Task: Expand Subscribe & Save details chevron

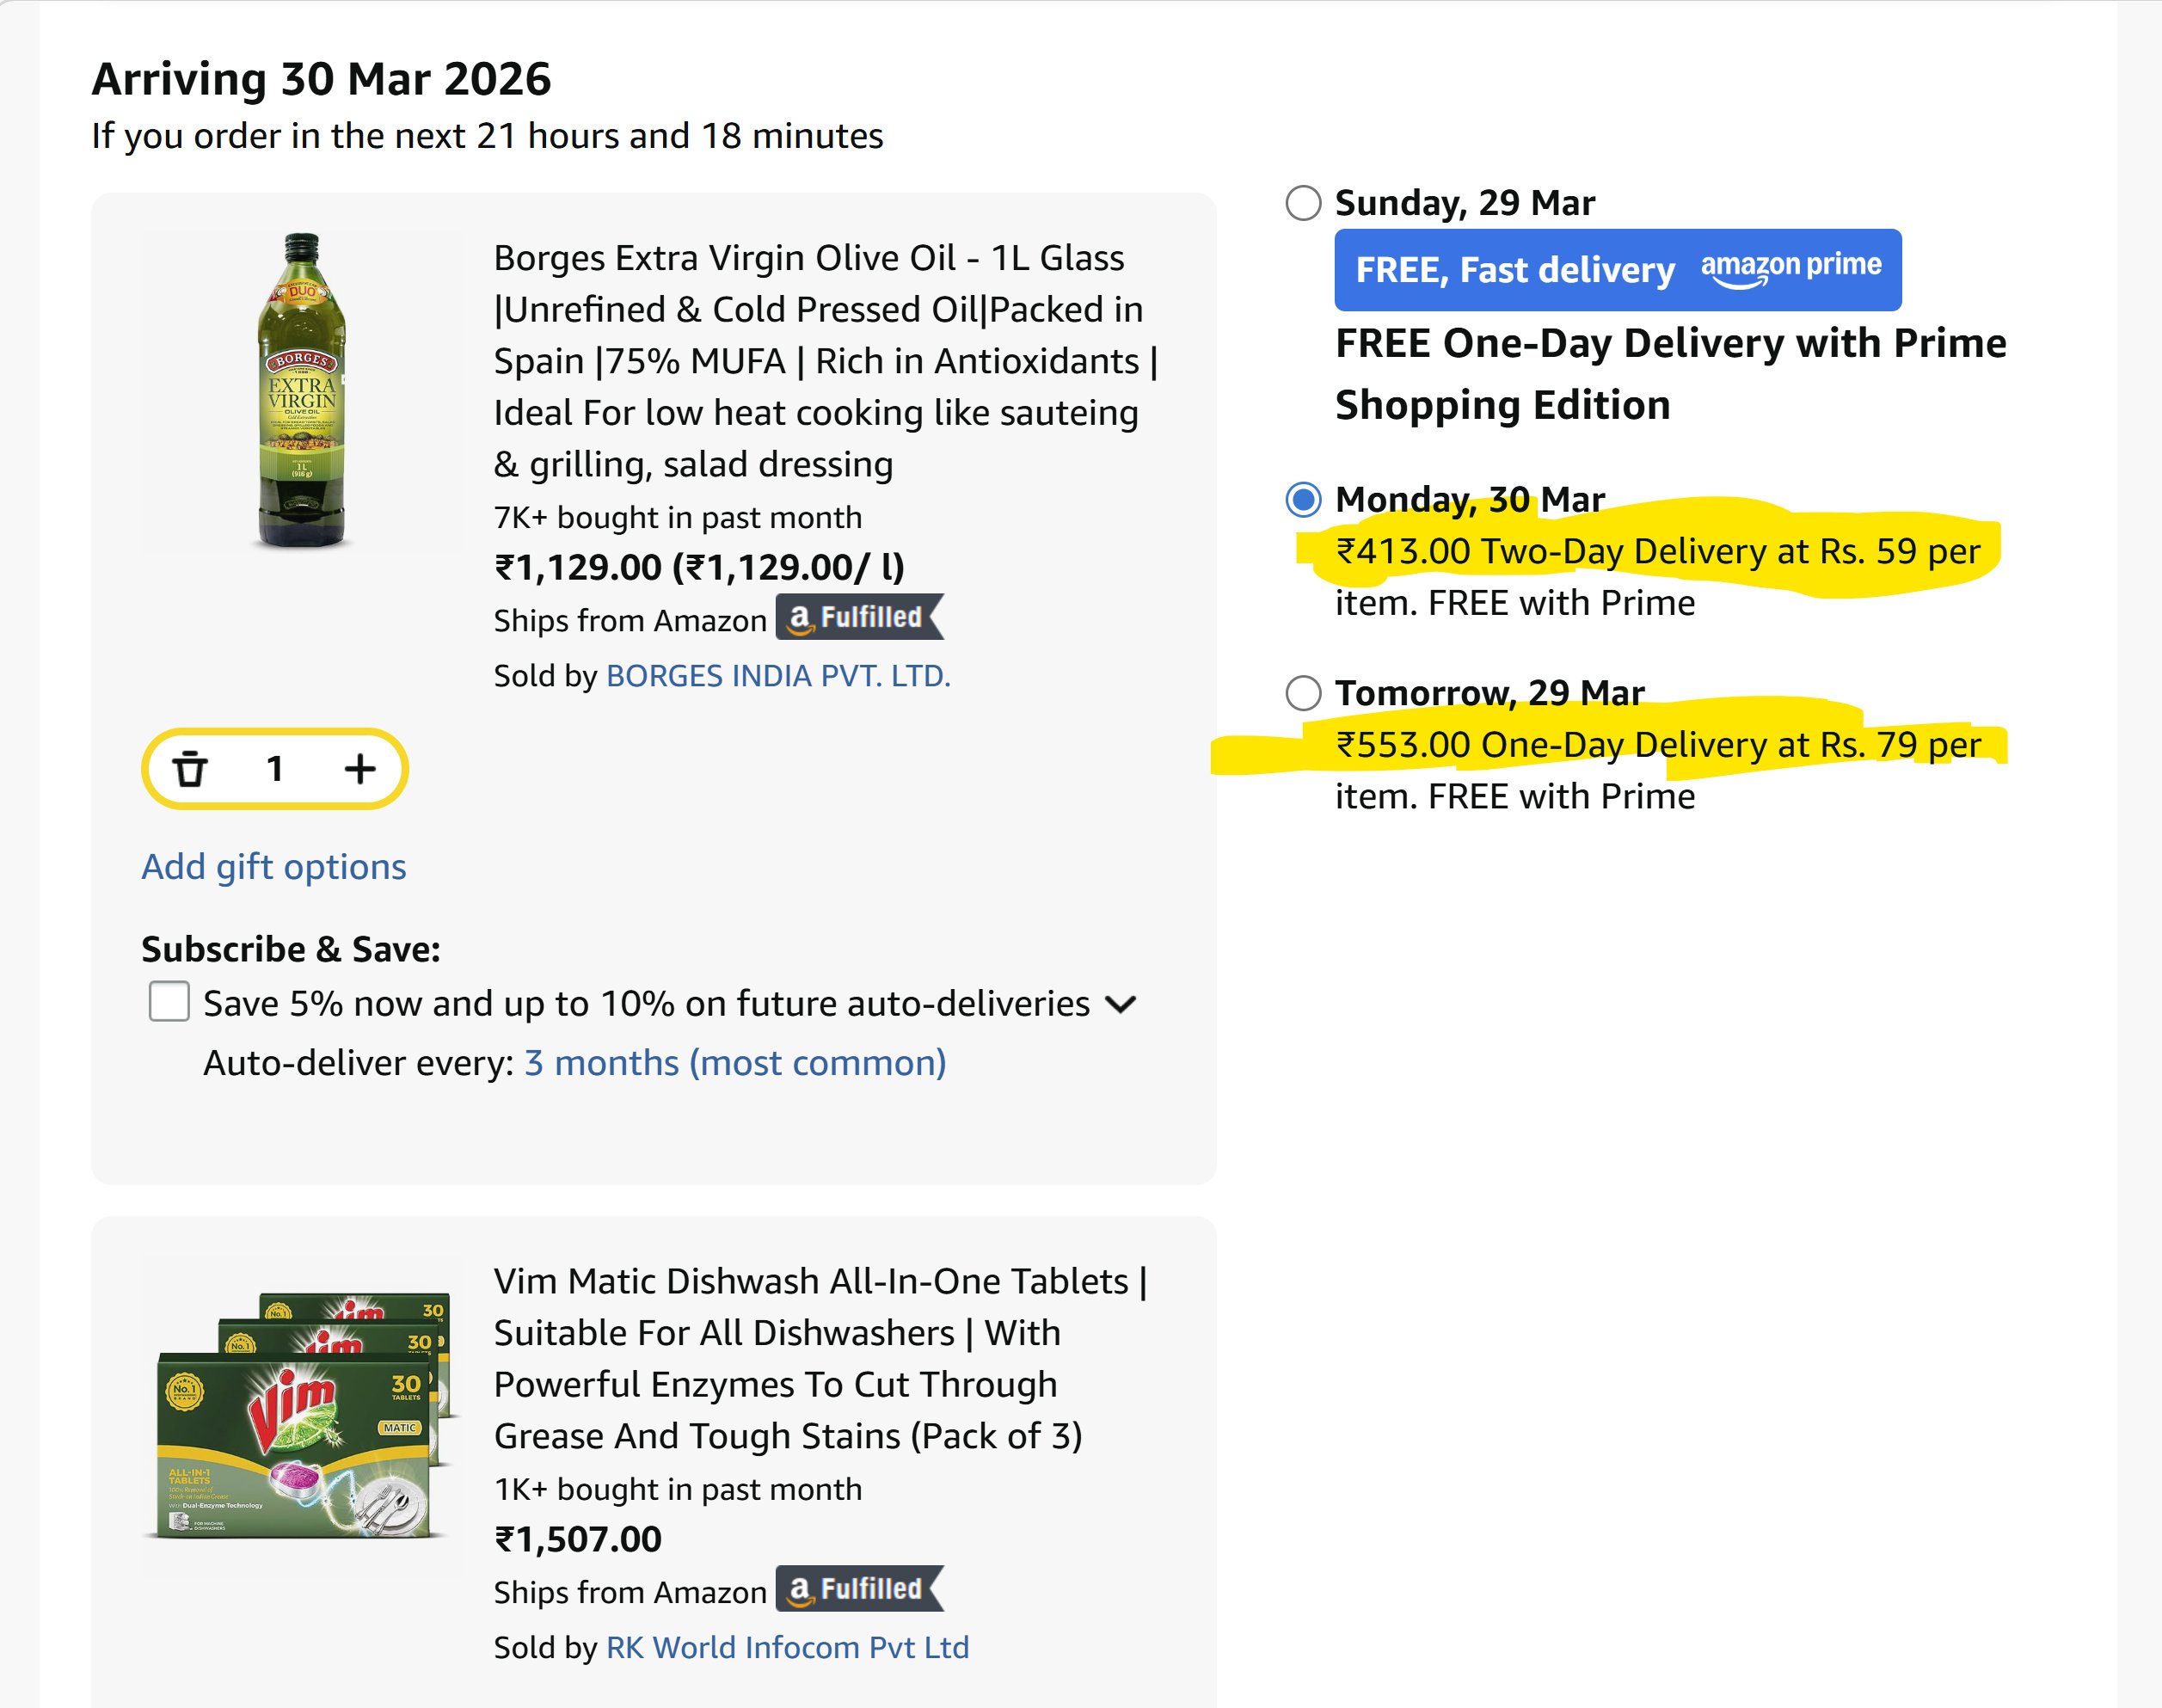Action: (x=1121, y=1004)
